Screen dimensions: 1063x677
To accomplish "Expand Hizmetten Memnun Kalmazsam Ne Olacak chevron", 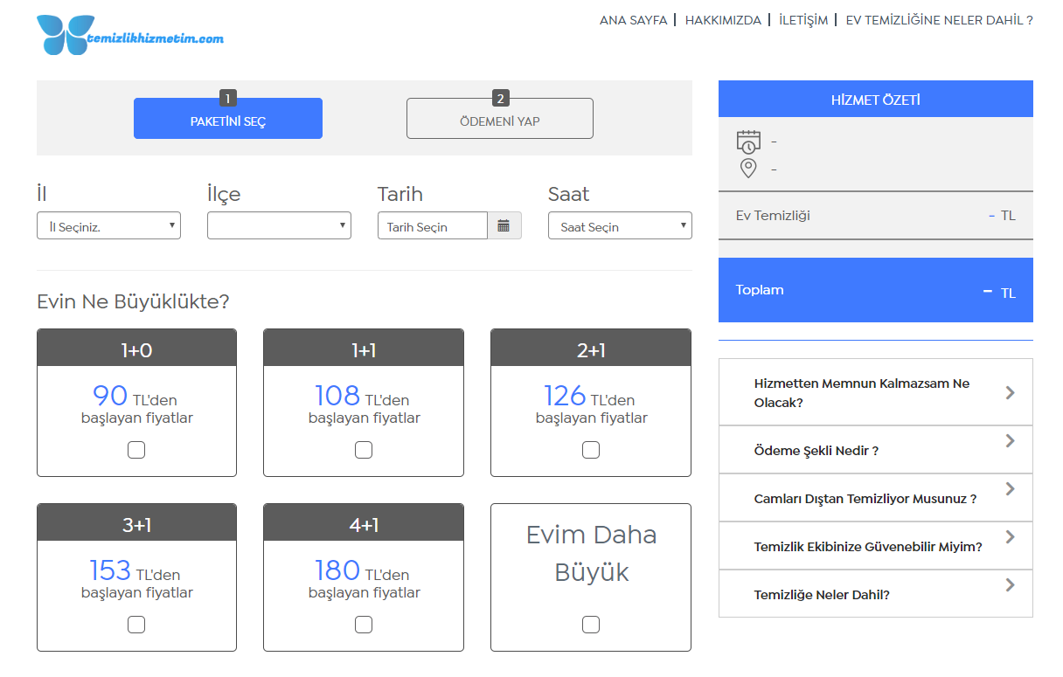I will 1010,392.
